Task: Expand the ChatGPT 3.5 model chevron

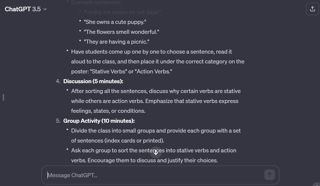Action: tap(45, 9)
